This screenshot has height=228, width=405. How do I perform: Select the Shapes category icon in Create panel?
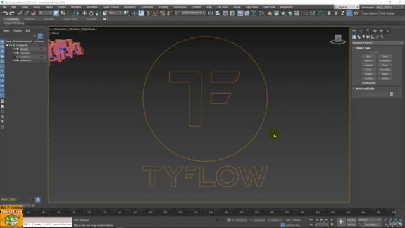[x=359, y=37]
